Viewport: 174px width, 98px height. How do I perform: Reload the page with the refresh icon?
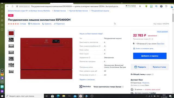click(13, 6)
